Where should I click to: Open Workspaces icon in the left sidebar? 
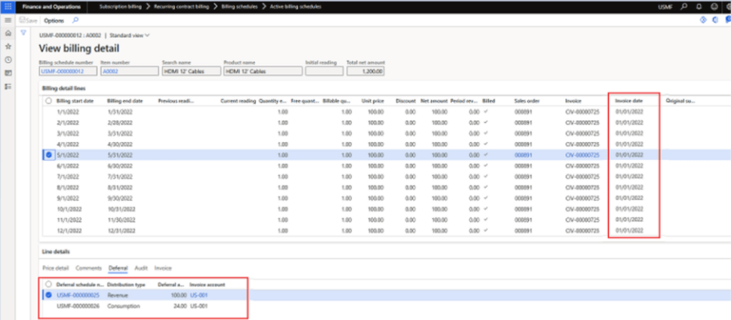(x=8, y=73)
